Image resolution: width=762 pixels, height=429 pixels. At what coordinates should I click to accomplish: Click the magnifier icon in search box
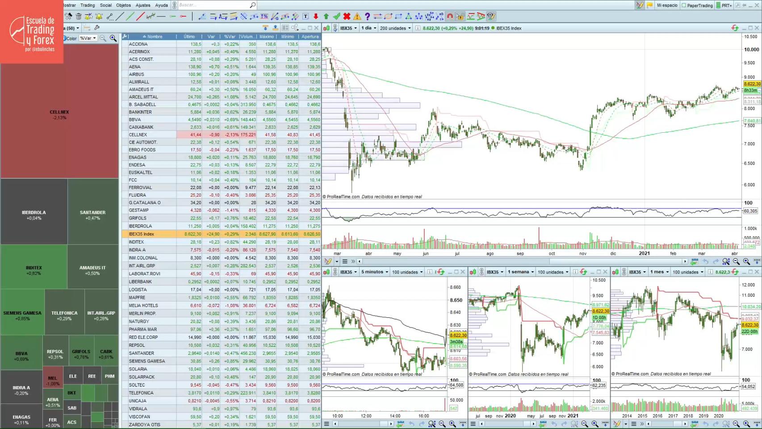coord(252,5)
